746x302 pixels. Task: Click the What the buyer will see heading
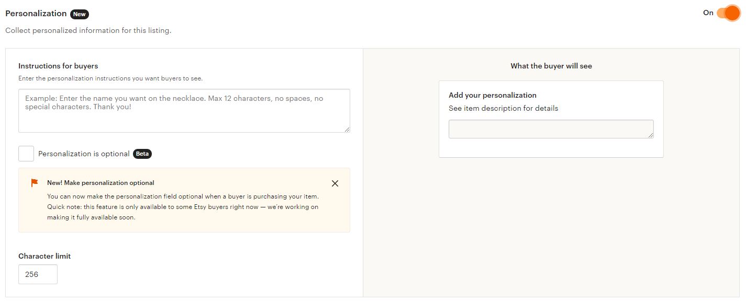tap(551, 66)
